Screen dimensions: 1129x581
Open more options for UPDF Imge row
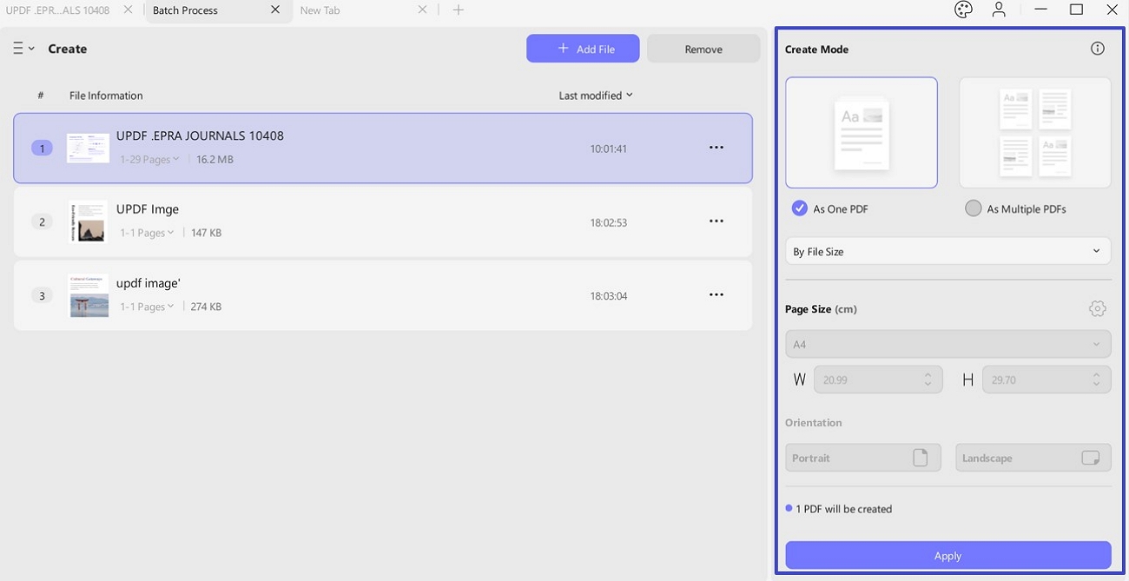[716, 221]
